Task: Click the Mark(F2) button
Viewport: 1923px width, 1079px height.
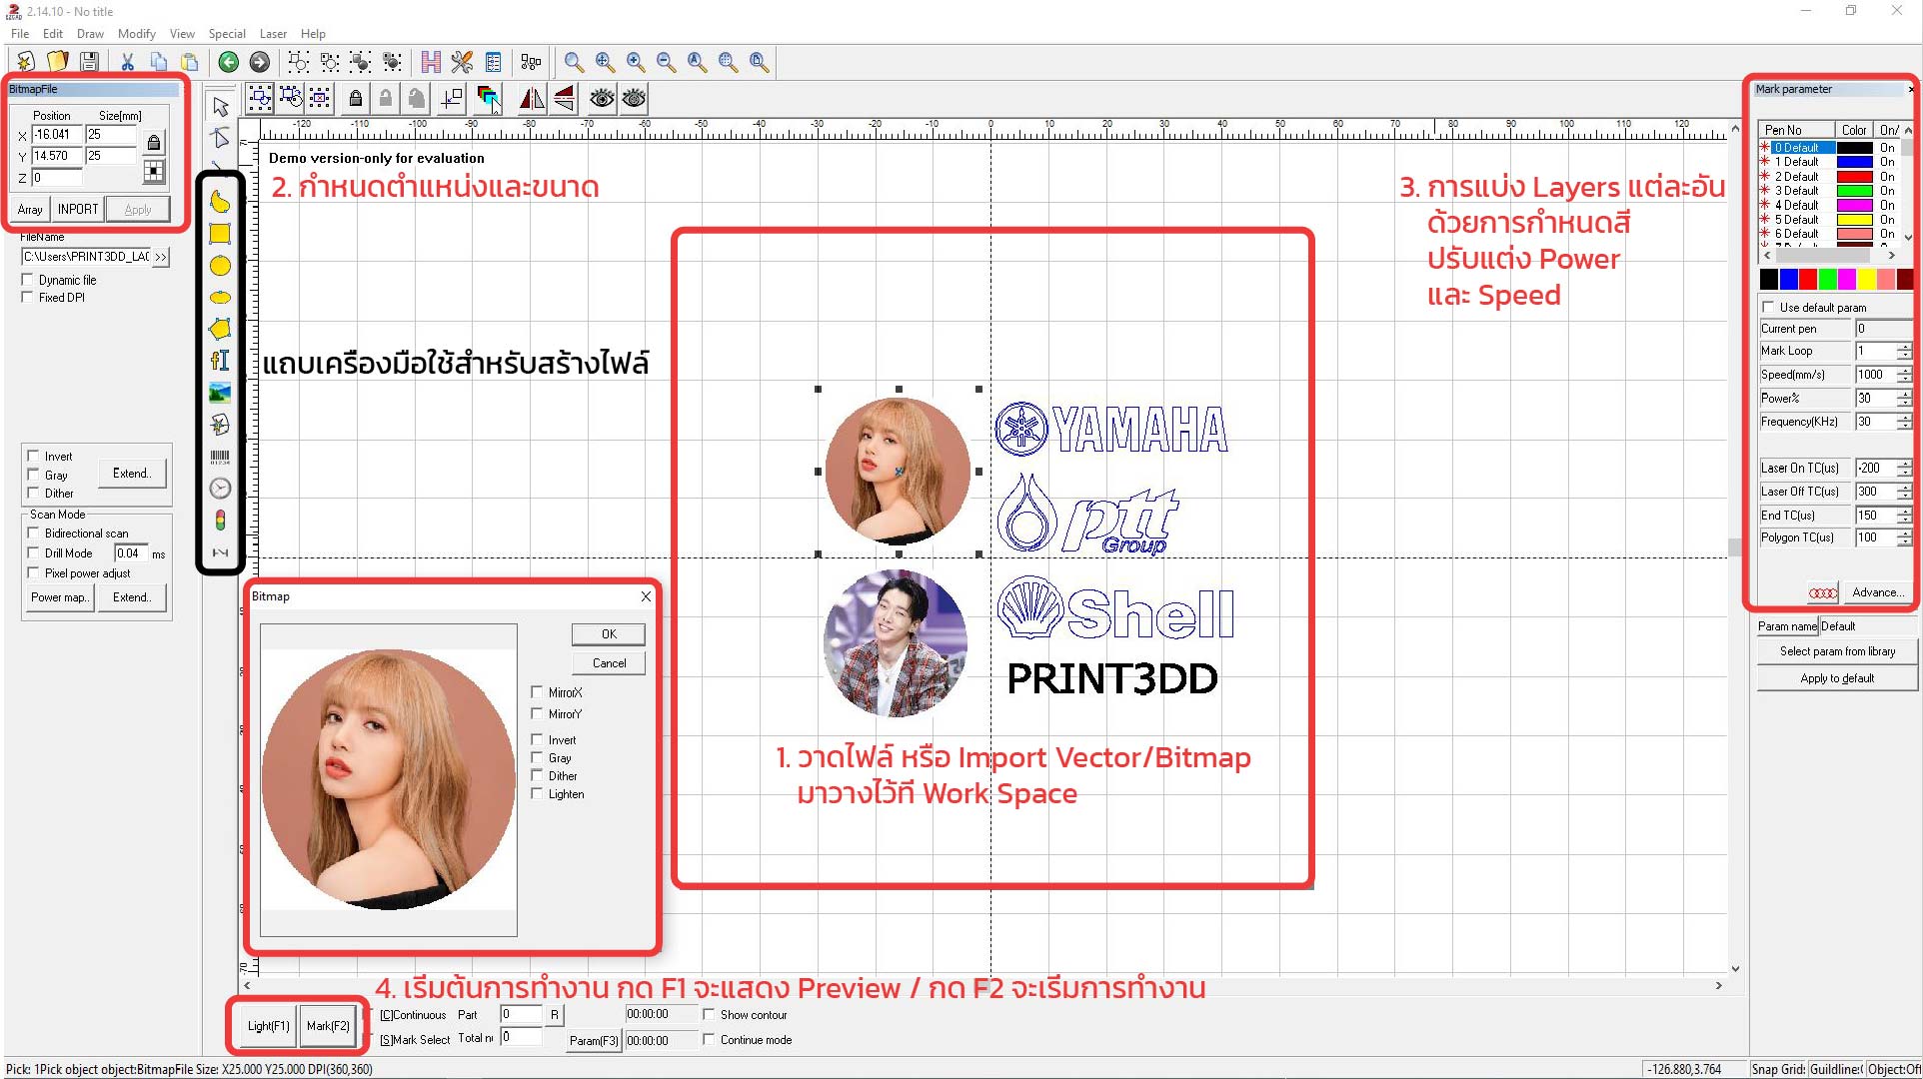Action: [328, 1026]
